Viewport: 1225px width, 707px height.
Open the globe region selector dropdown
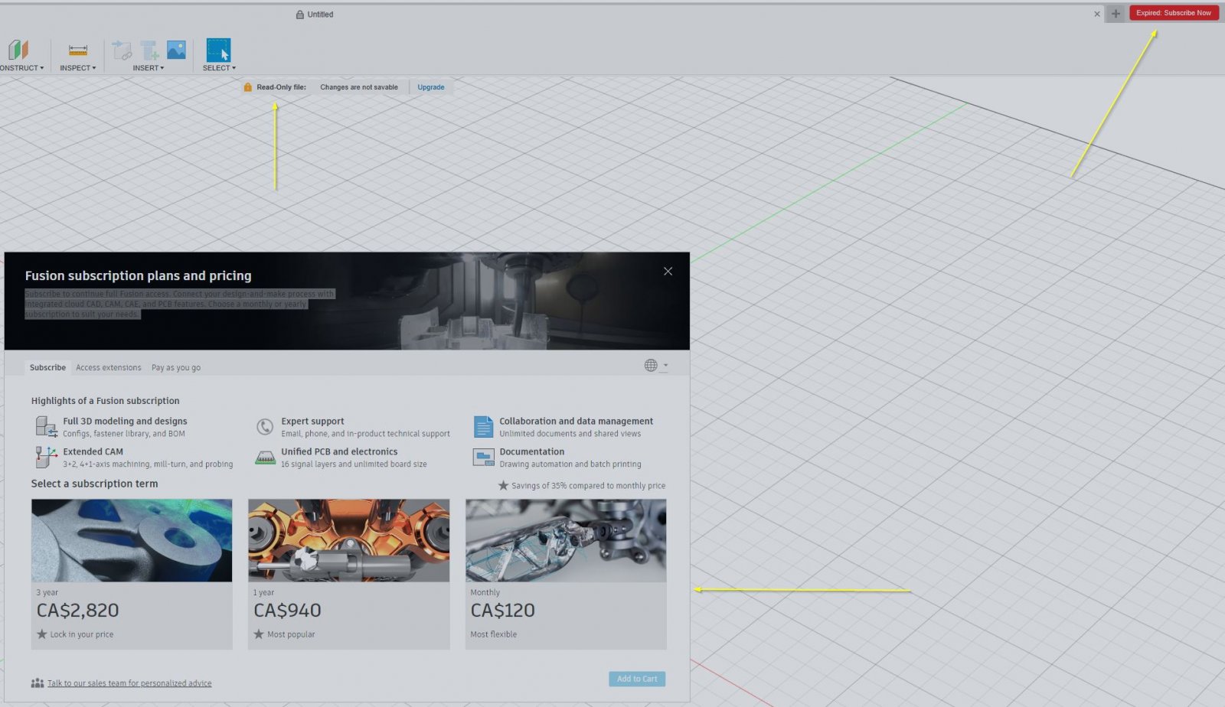click(655, 366)
